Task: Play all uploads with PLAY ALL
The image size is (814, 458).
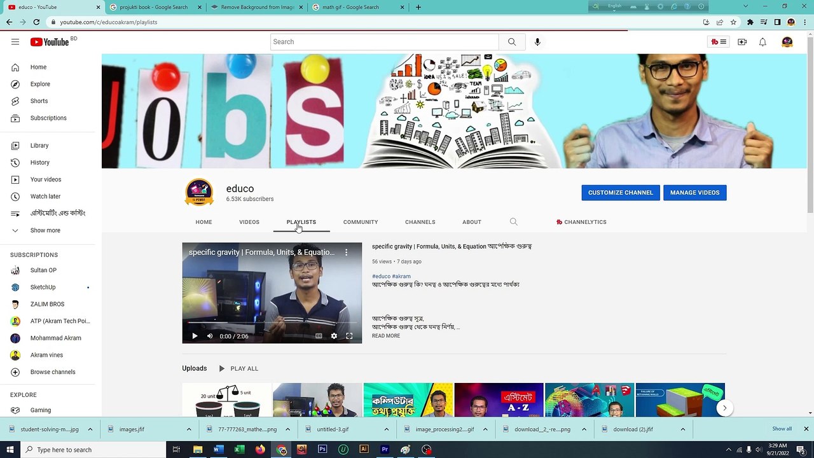Action: (238, 368)
